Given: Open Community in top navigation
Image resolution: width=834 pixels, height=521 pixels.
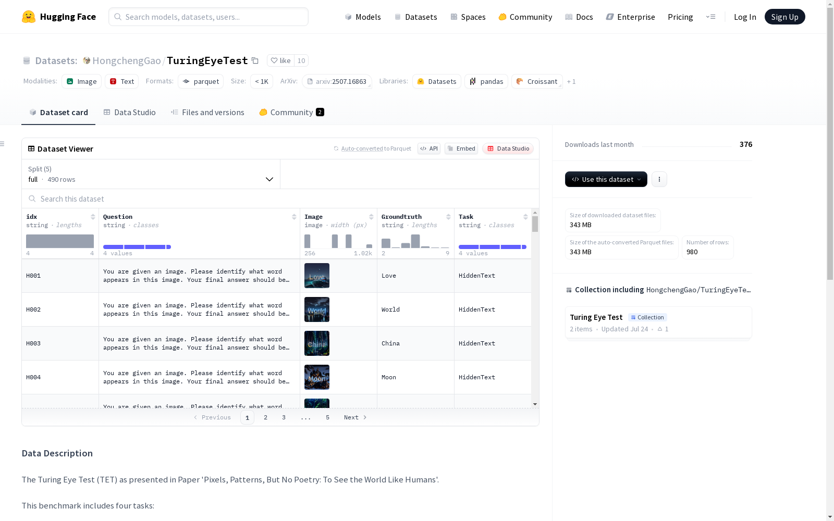Looking at the screenshot, I should coord(525,17).
